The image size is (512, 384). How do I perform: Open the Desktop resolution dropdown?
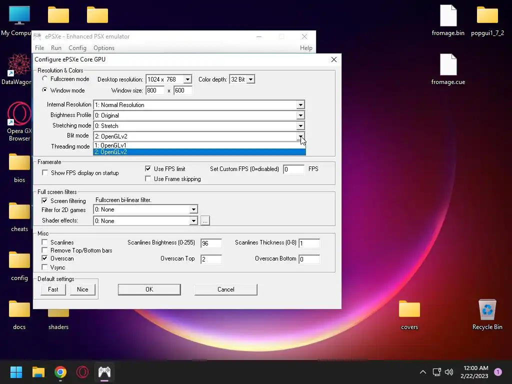[187, 79]
